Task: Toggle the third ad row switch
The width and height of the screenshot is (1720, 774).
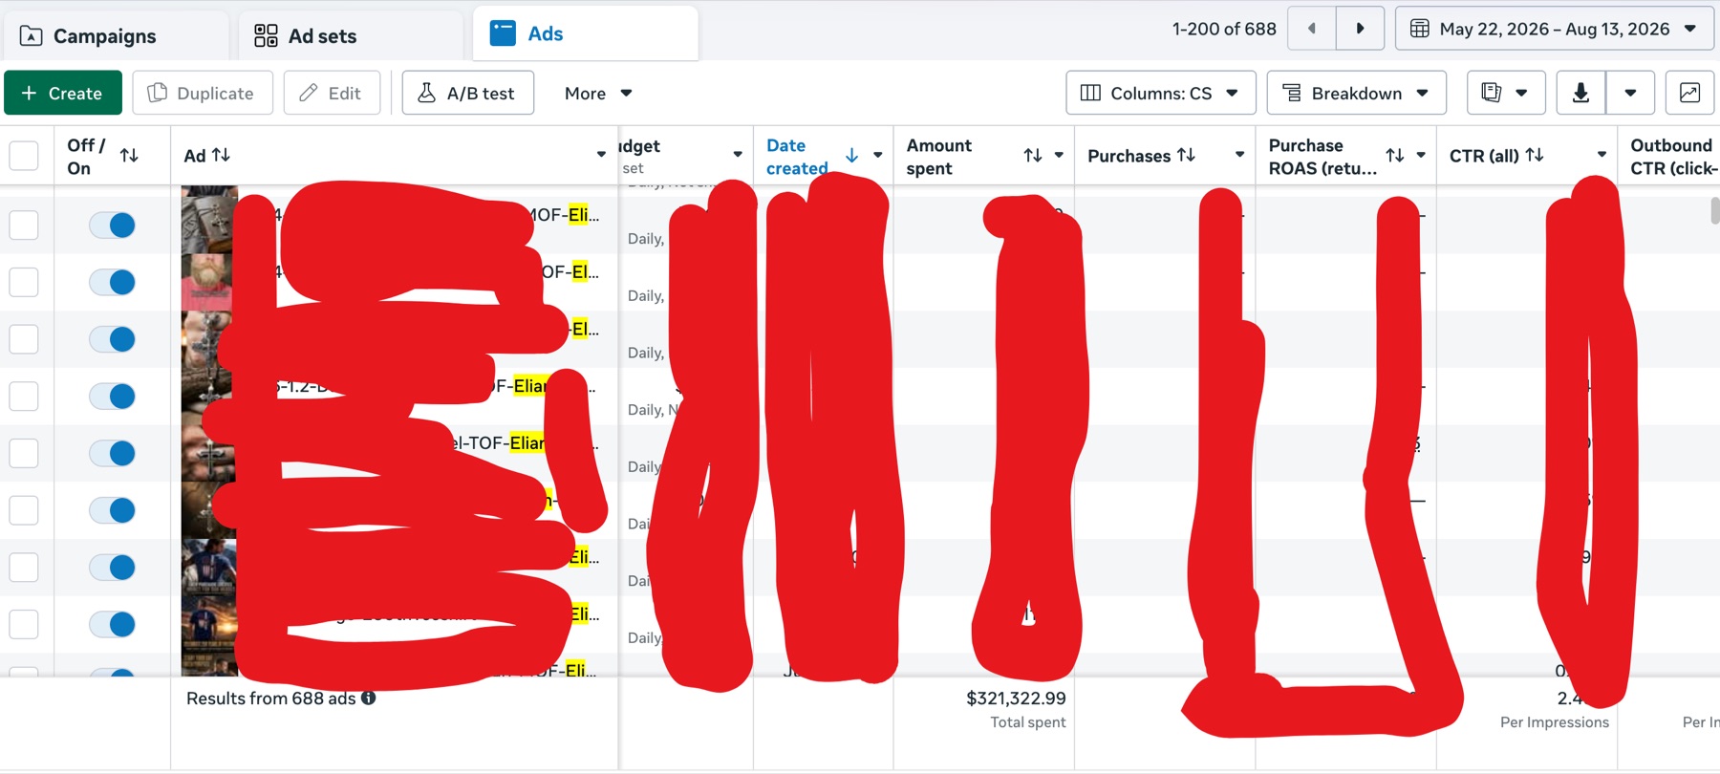Action: (x=112, y=339)
